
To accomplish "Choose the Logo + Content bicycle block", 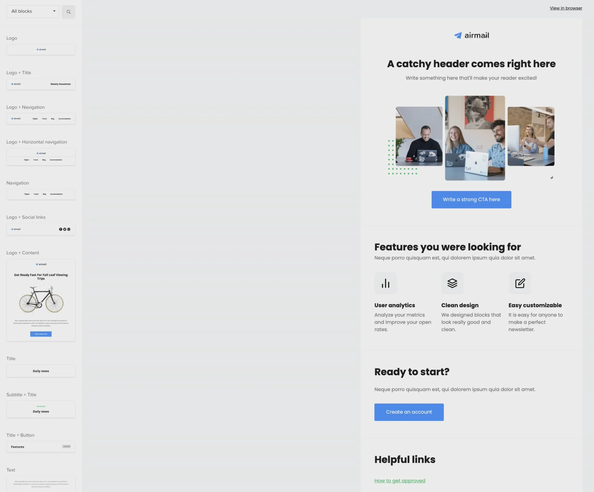I will 41,300.
